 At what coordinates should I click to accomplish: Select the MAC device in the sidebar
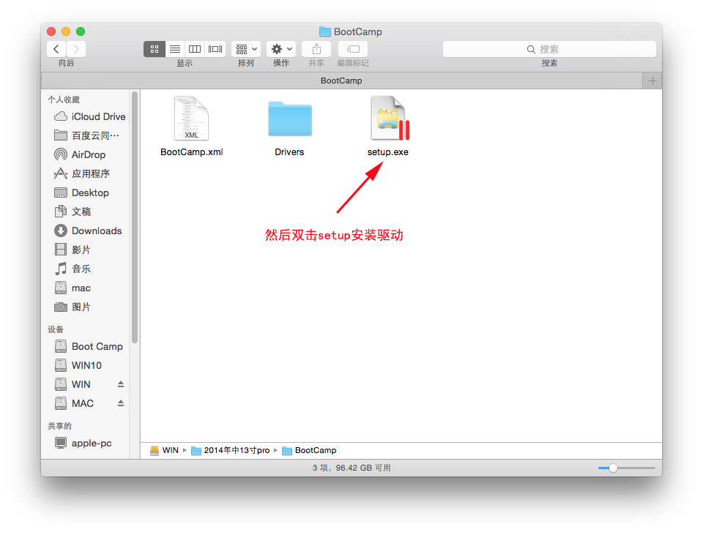click(x=75, y=403)
